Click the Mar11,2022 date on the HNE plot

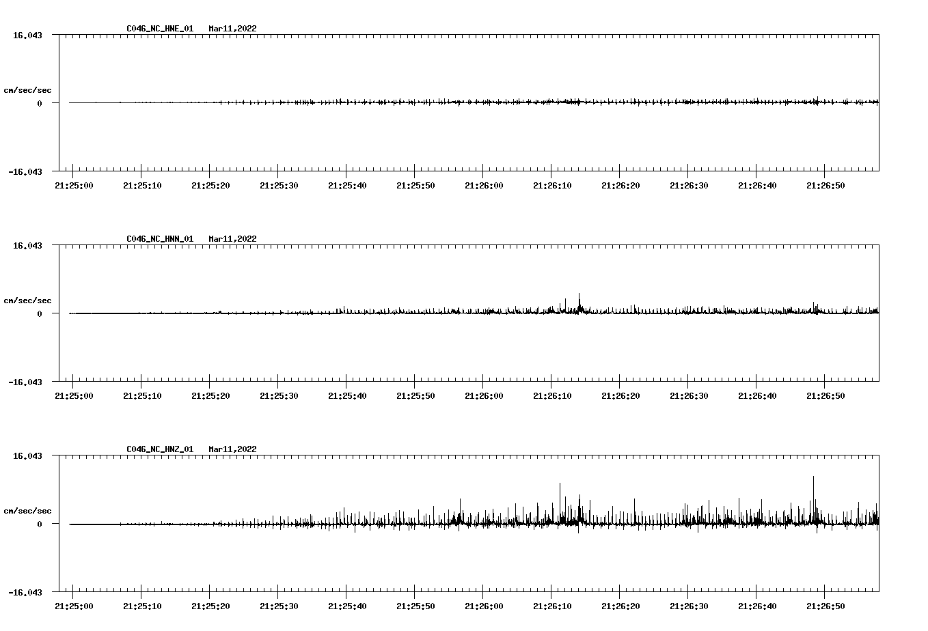233,29
